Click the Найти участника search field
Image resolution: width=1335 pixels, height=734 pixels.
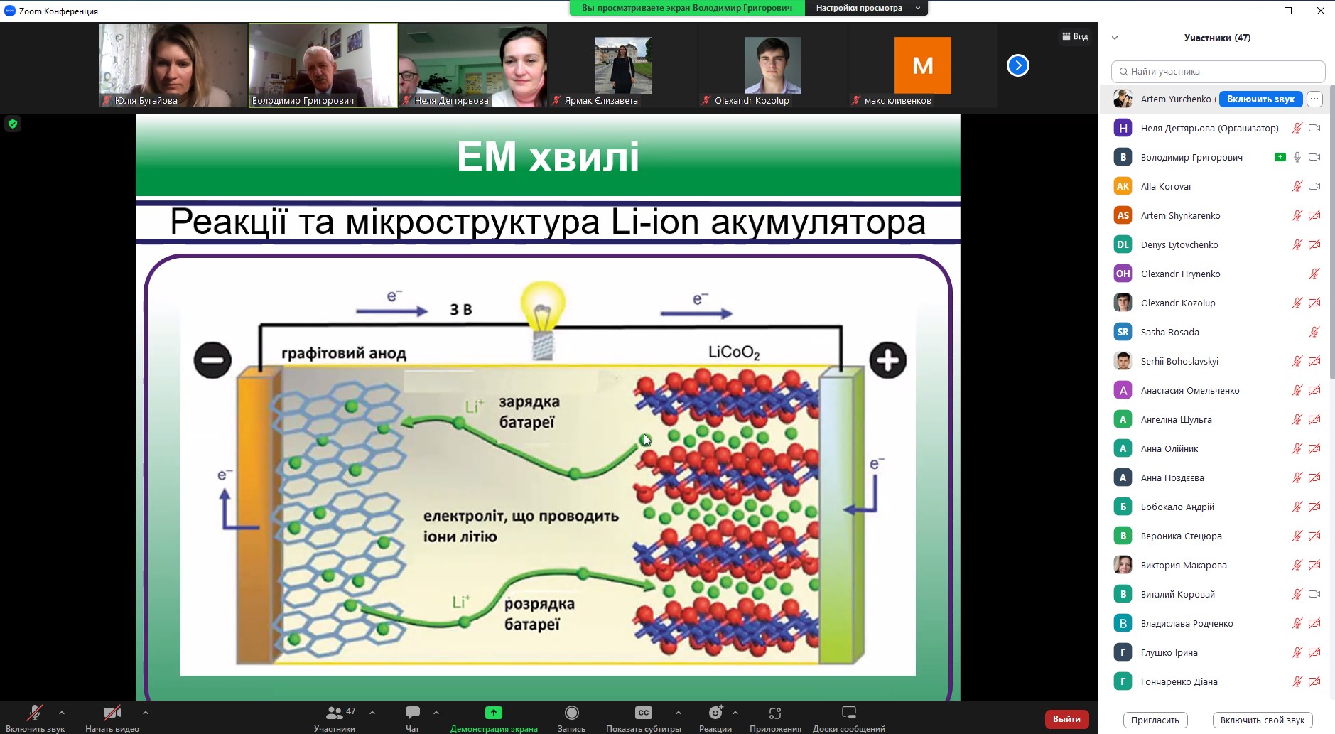1218,72
